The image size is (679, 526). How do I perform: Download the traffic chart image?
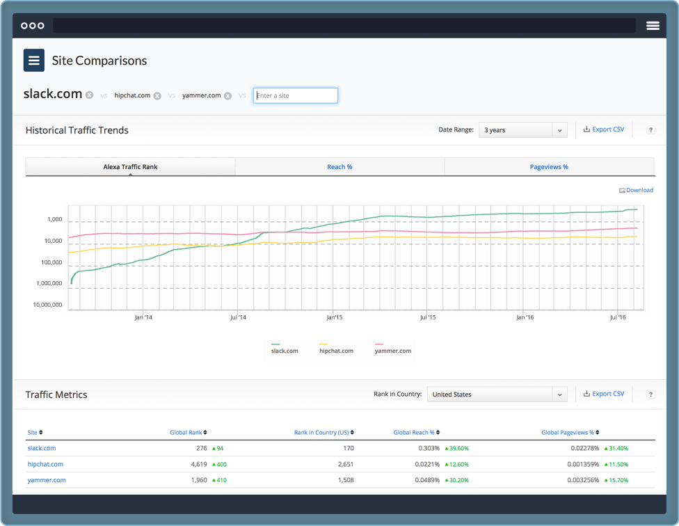[x=636, y=190]
